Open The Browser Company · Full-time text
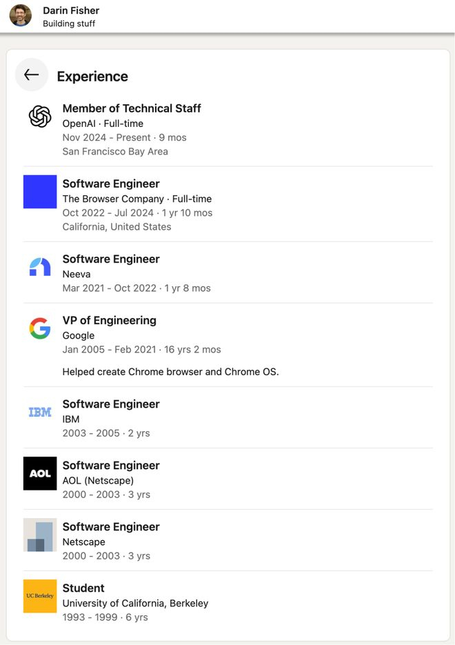 [x=136, y=199]
